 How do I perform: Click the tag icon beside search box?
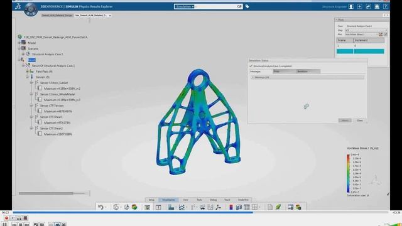pos(247,6)
